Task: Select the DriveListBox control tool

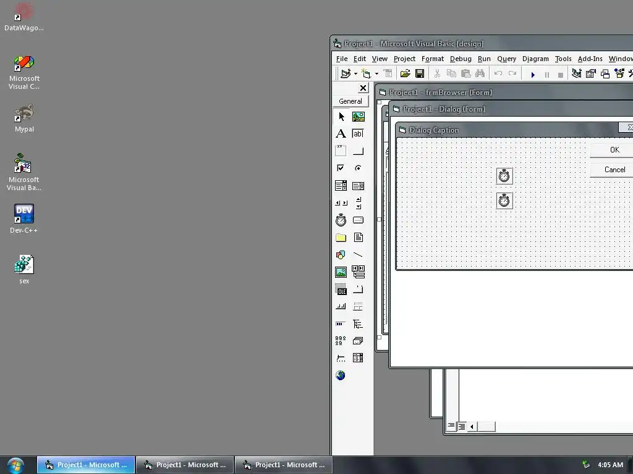Action: point(358,220)
